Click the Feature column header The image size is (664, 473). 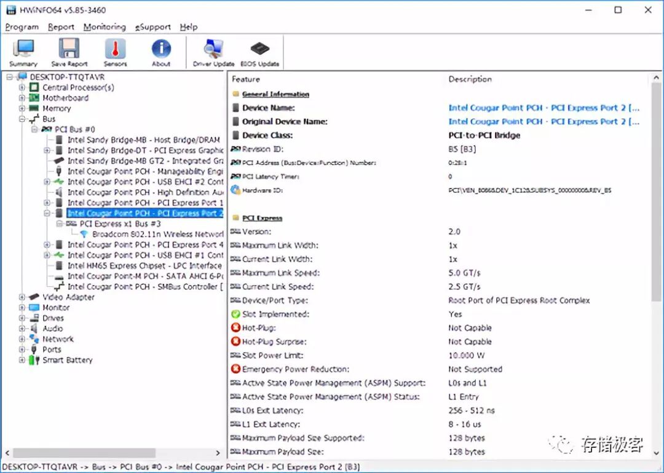pos(245,79)
